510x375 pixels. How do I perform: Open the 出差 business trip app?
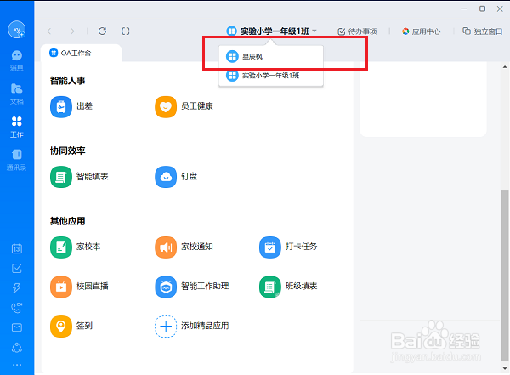tap(71, 107)
